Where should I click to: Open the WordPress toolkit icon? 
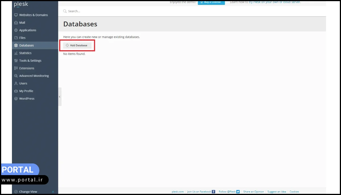click(16, 98)
